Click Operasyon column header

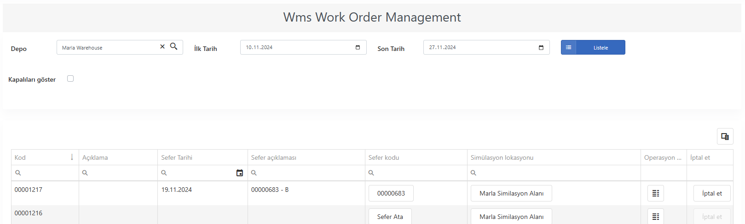click(x=664, y=157)
